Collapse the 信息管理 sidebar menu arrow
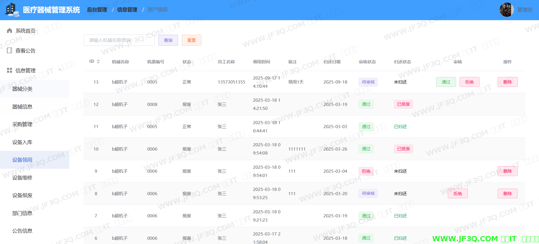 60,70
